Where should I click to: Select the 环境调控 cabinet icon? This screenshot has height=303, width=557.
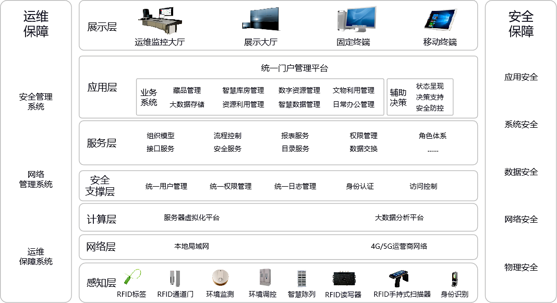click(x=265, y=277)
